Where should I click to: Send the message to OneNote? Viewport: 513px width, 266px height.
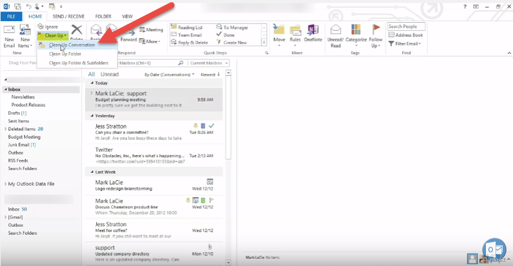[x=313, y=34]
